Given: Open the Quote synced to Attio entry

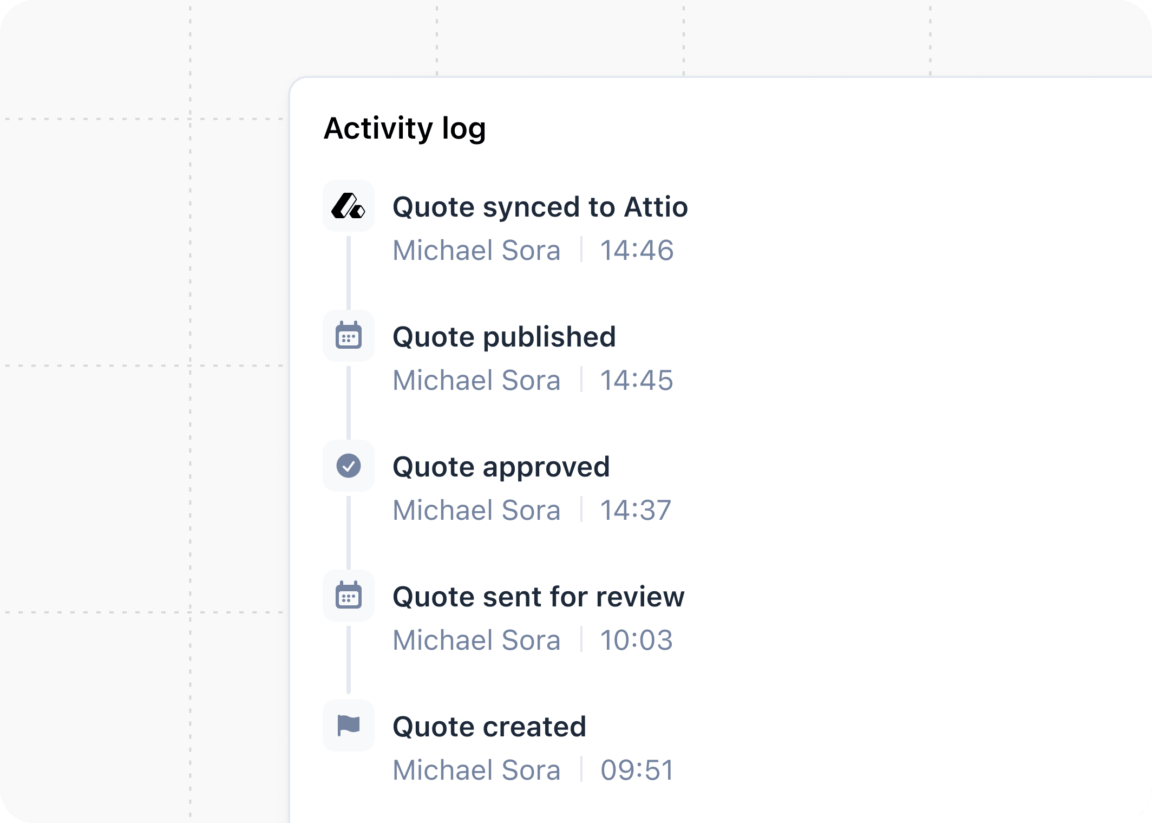Looking at the screenshot, I should [541, 206].
